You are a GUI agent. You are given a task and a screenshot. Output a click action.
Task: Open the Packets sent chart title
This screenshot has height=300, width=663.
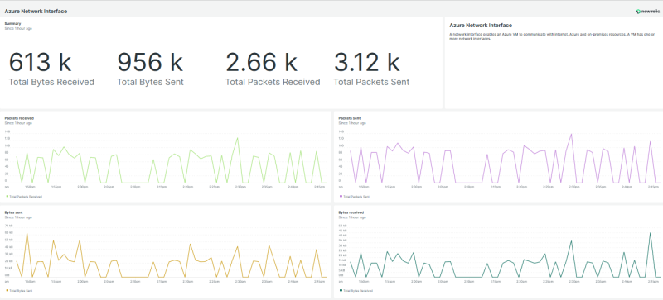click(350, 118)
